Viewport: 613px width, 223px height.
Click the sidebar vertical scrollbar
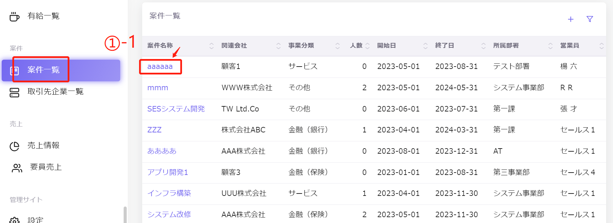(125, 214)
